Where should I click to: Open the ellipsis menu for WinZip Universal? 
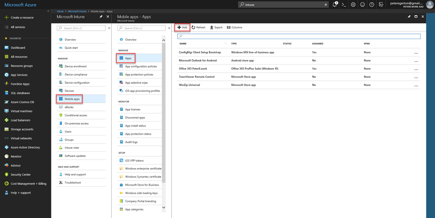[x=416, y=85]
